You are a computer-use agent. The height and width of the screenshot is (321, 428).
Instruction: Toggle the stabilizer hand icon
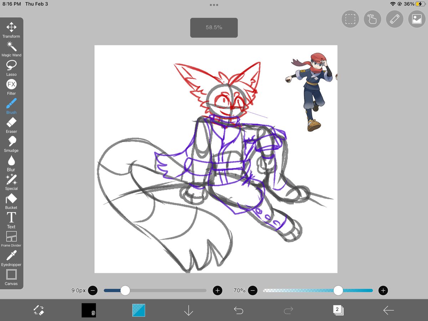pyautogui.click(x=372, y=19)
